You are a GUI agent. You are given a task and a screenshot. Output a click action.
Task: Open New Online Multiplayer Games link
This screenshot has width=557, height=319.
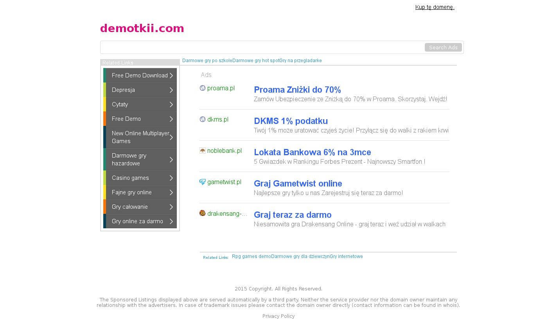[x=140, y=137]
